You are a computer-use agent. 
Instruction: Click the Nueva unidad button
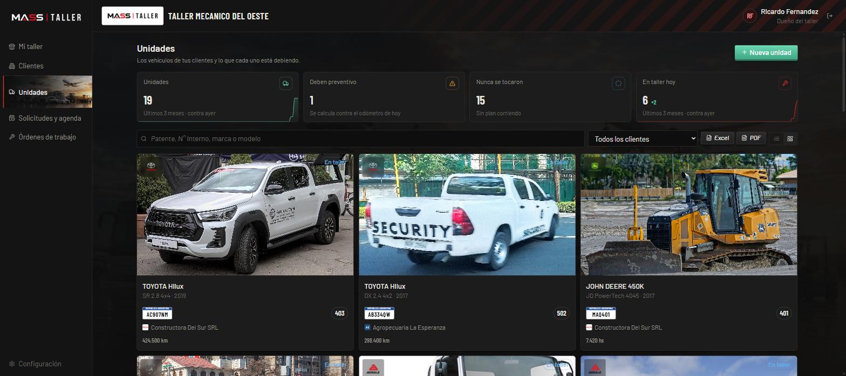(766, 53)
